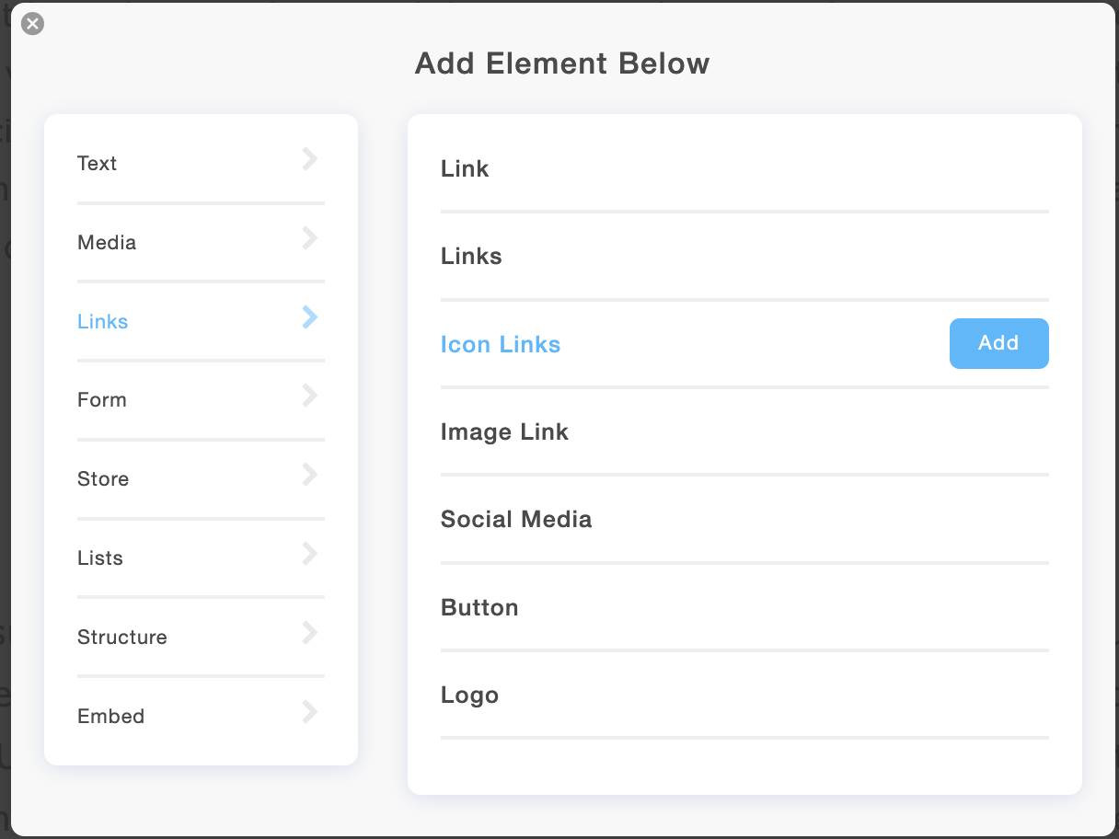Expand the Lists category chevron
The image size is (1119, 839).
point(308,554)
